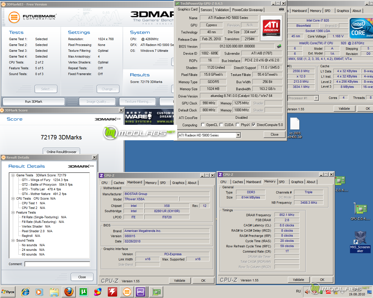Click the BIOS version field 080015
373x298 pixels.
pyautogui.click(x=166, y=236)
